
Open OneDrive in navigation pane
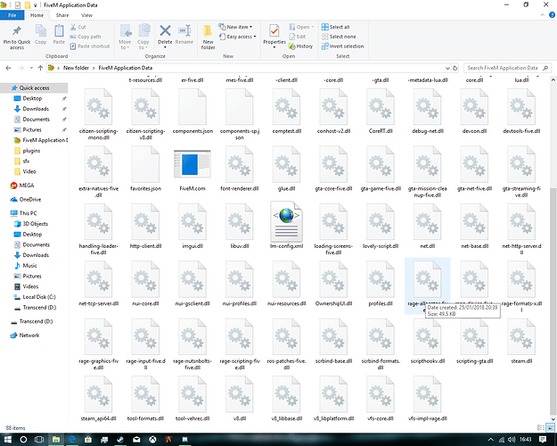[x=29, y=200]
